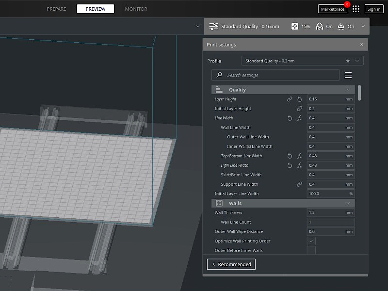Click the red notification badge on Marketplace
The image size is (388, 291).
pos(347,4)
